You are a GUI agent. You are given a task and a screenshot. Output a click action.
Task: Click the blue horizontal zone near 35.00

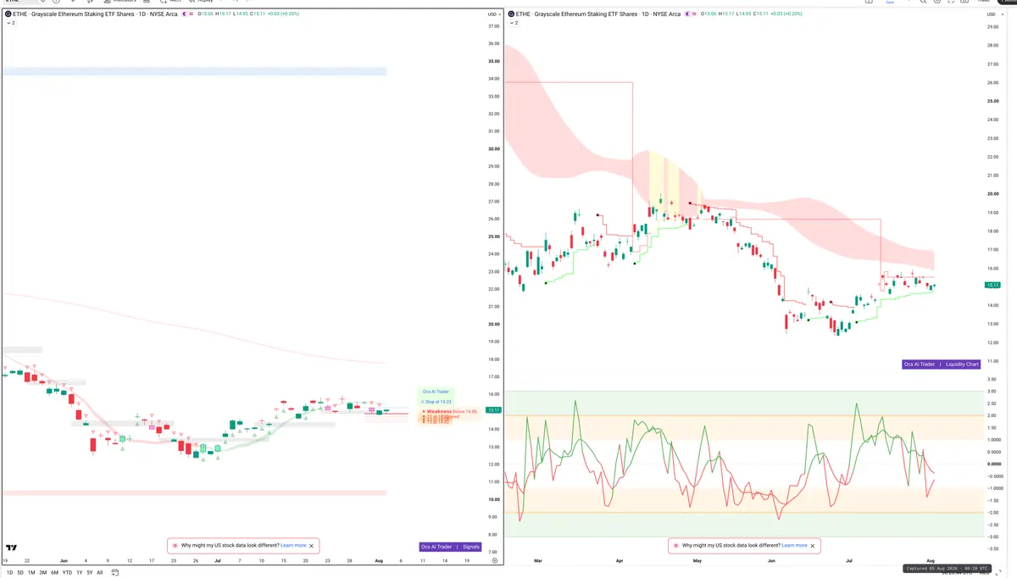coord(193,71)
